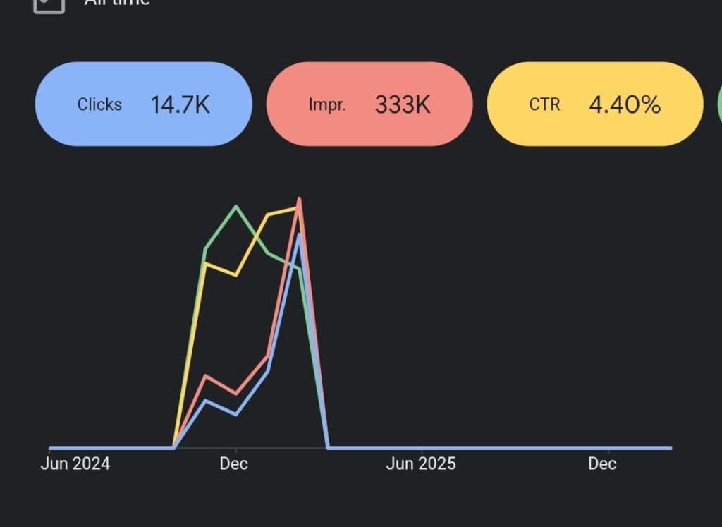Click the 4.40% CTR value

[625, 104]
